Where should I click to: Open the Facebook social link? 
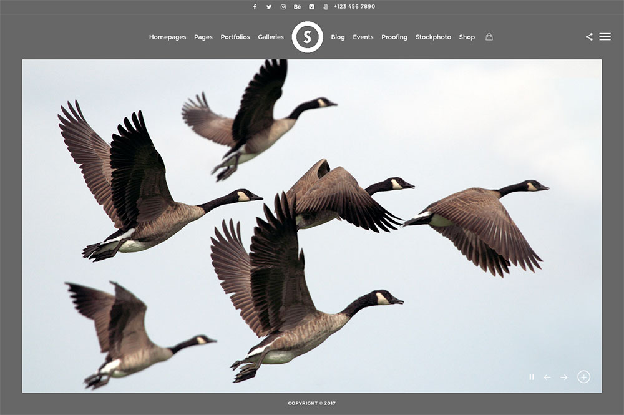(x=255, y=7)
